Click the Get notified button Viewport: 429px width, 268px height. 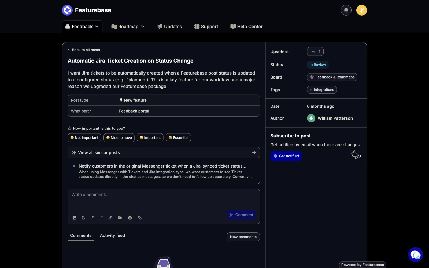click(286, 156)
